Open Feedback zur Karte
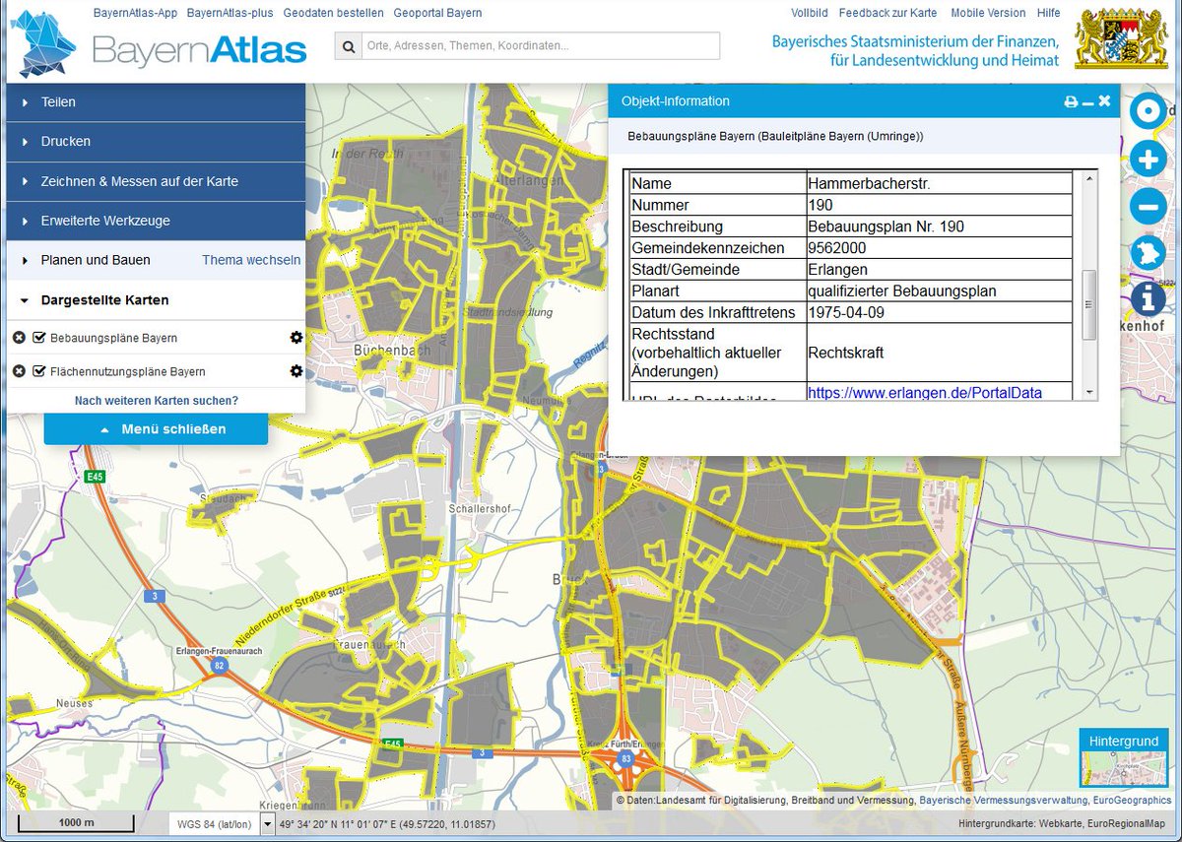Image resolution: width=1182 pixels, height=842 pixels. click(887, 13)
